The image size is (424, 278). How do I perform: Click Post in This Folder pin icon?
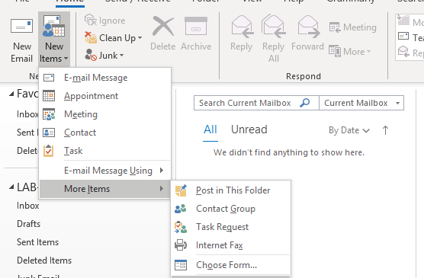181,190
